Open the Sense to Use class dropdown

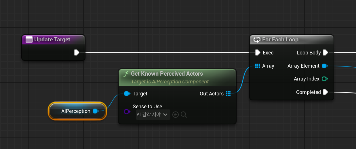point(153,115)
